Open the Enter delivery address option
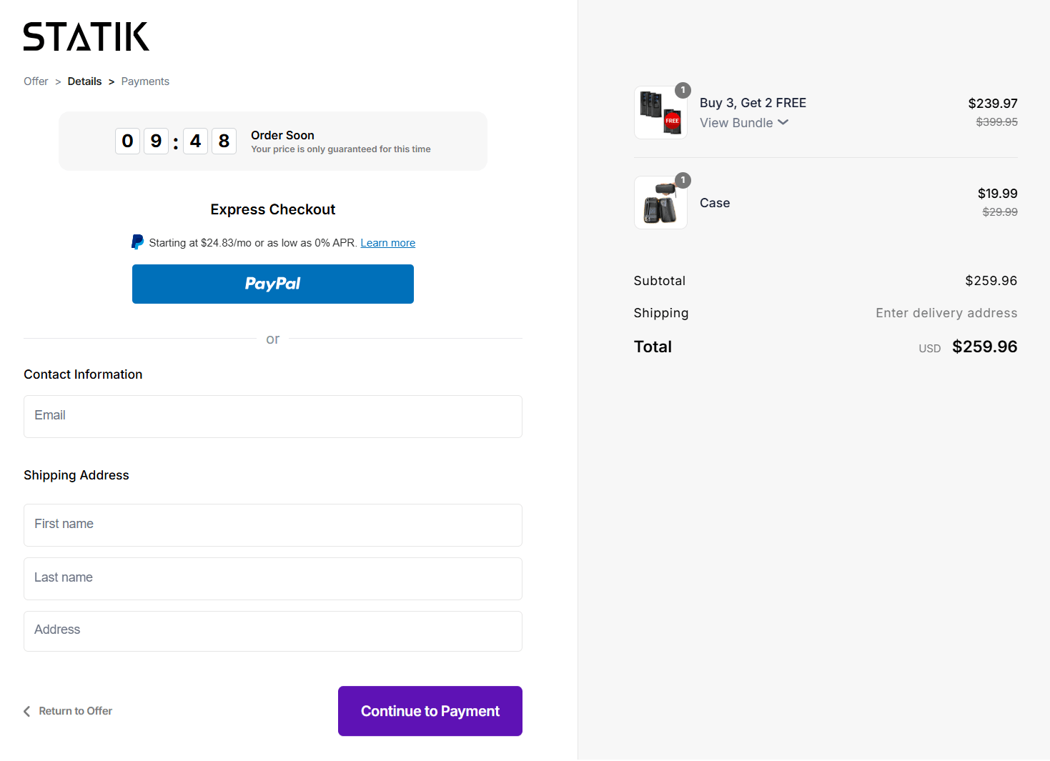 coord(946,312)
